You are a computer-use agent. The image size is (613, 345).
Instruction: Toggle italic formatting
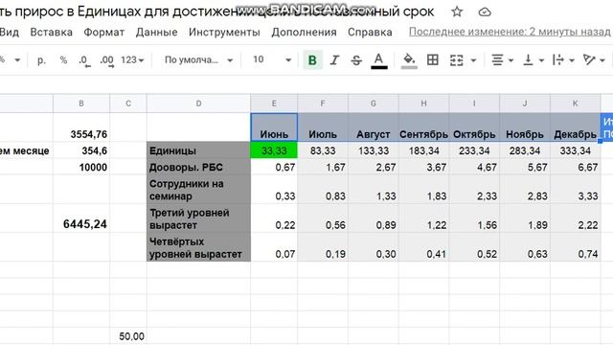[x=334, y=60]
